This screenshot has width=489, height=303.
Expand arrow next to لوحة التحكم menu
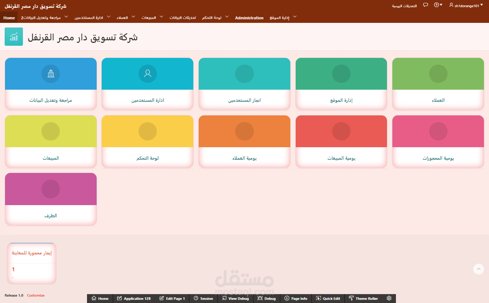point(227,17)
